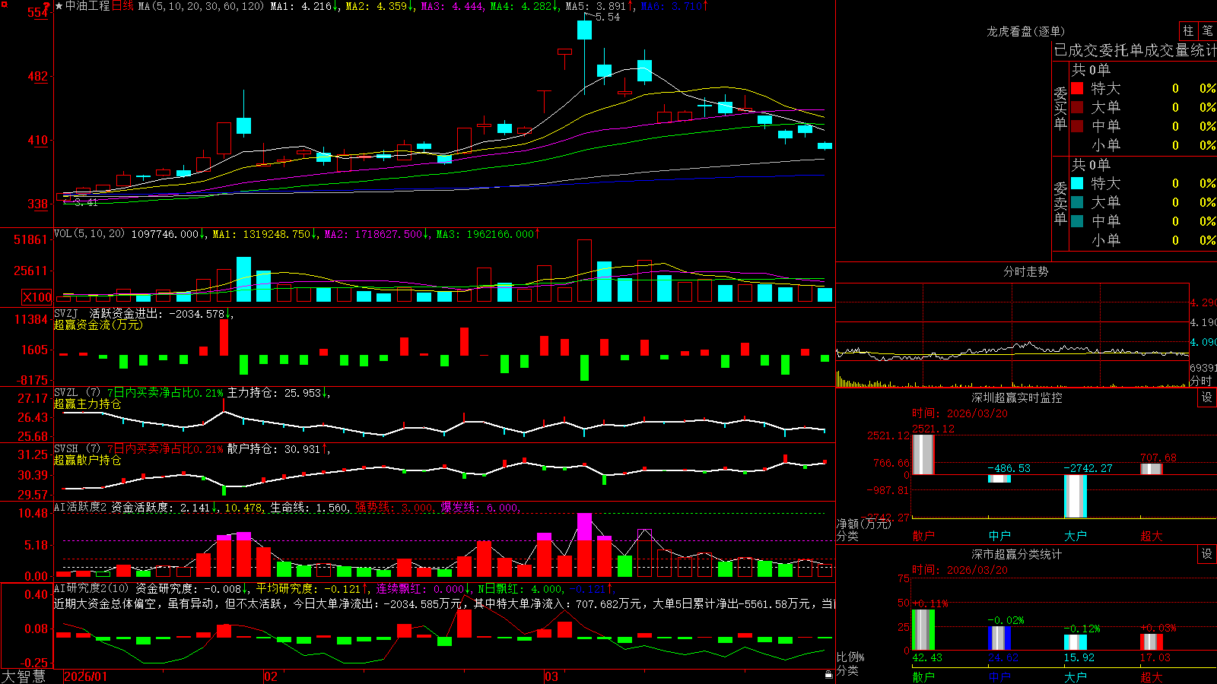
Task: Click the 中户 bar valued -486.53
Action: [x=999, y=479]
